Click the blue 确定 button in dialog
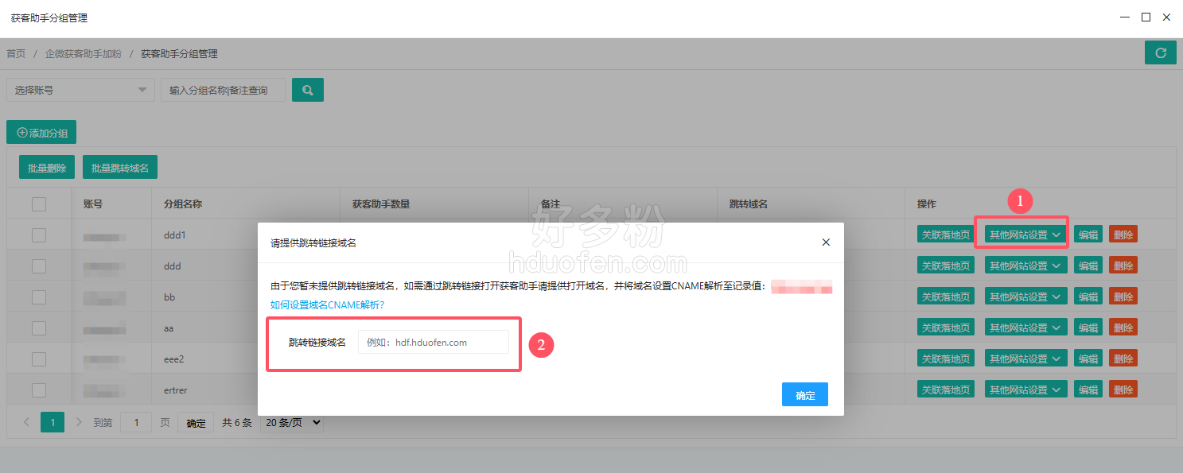1183x473 pixels. [x=804, y=395]
